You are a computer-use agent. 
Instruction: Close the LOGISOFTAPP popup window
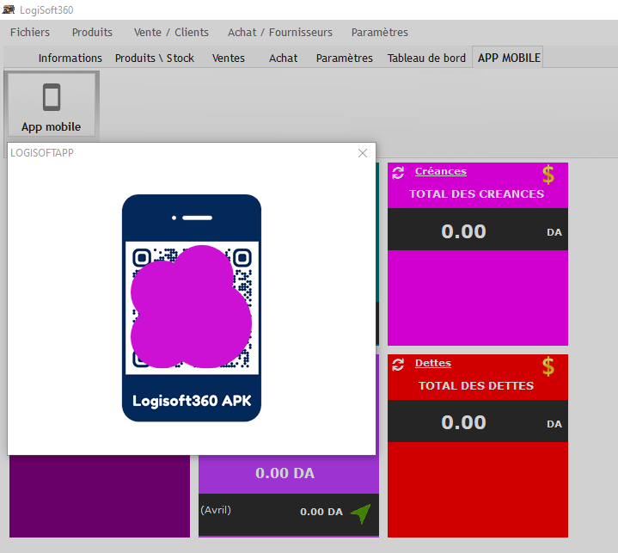coord(363,153)
